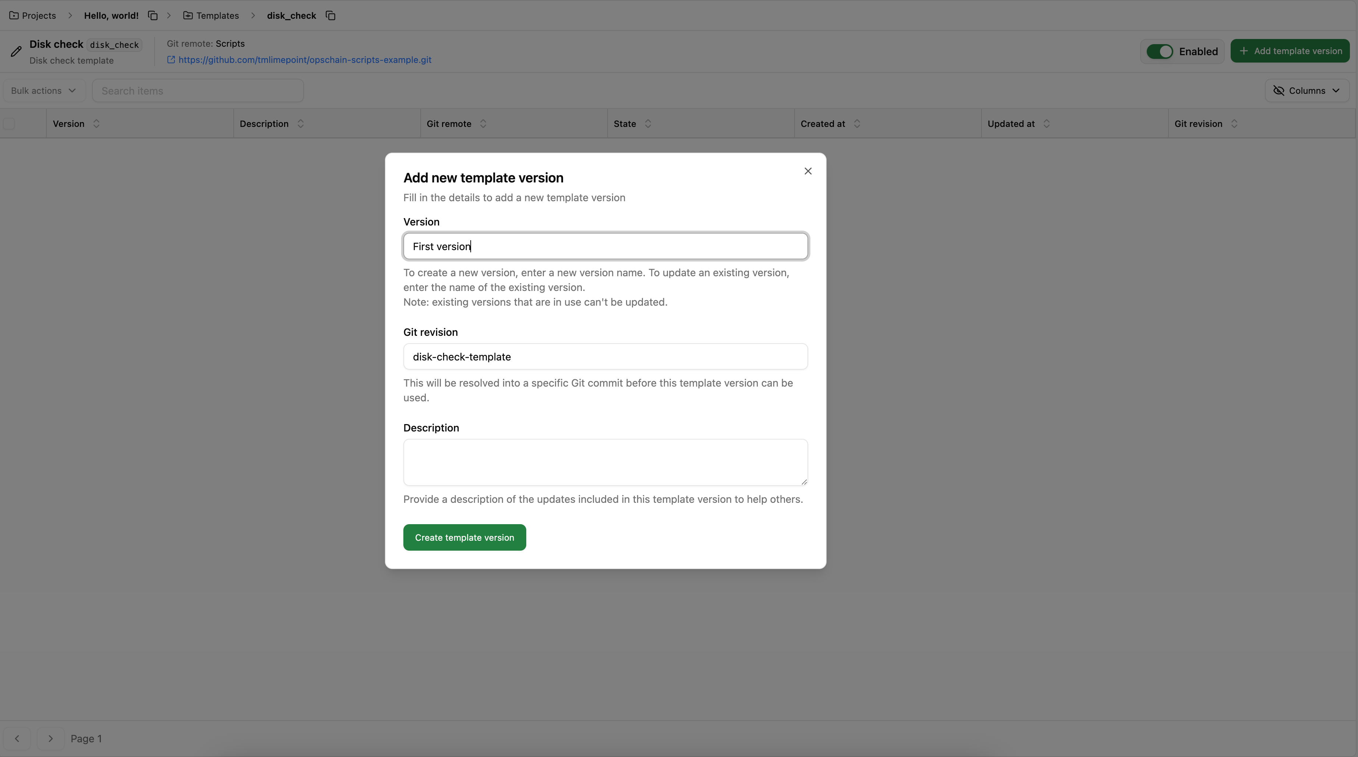This screenshot has width=1358, height=757.
Task: Click the pencil edit icon beside Disk check
Action: pyautogui.click(x=16, y=51)
